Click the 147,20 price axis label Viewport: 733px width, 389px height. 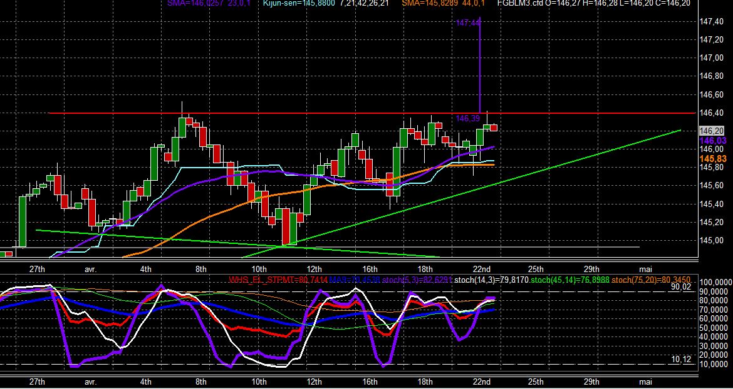[x=713, y=39]
